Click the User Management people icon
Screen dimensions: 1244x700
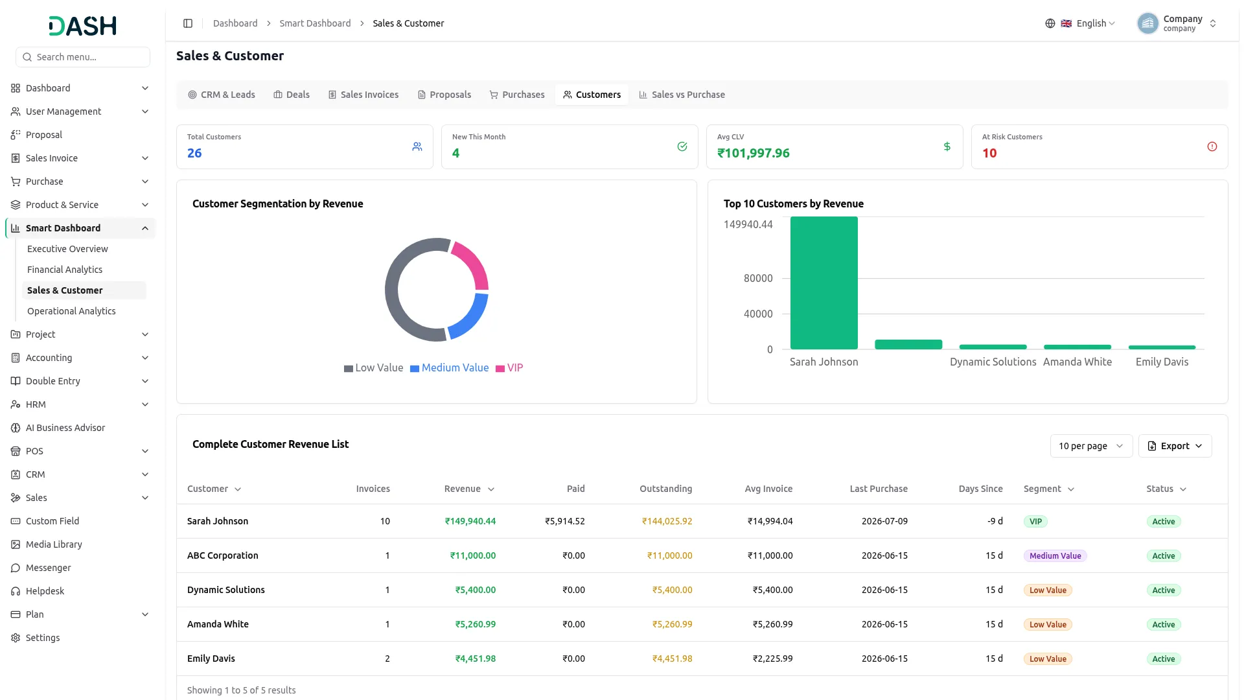(x=16, y=111)
